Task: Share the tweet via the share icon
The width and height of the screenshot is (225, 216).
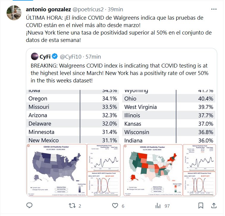Action: 214,206
